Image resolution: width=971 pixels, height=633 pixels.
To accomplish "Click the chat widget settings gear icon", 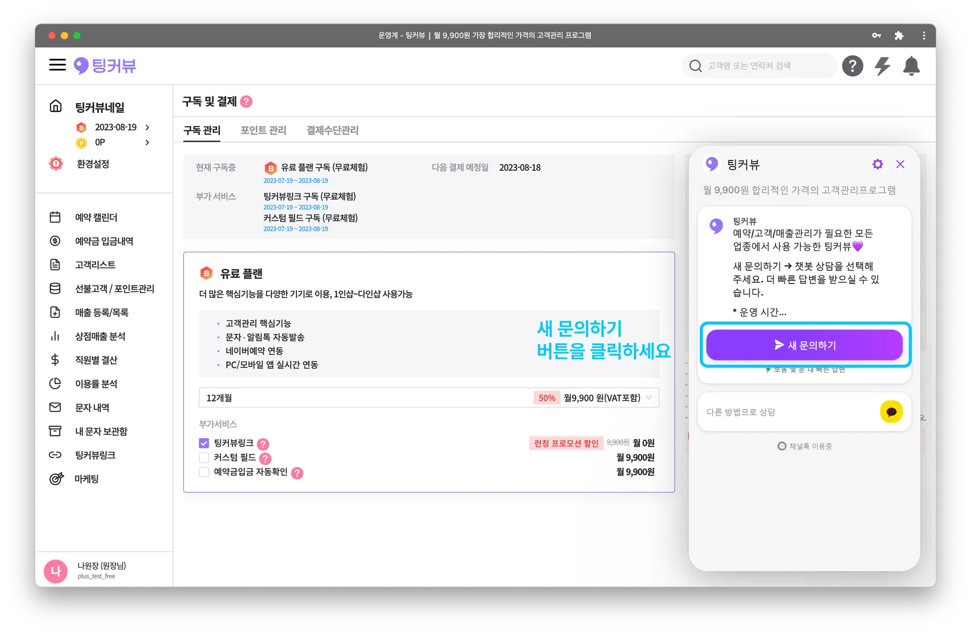I will (x=878, y=164).
